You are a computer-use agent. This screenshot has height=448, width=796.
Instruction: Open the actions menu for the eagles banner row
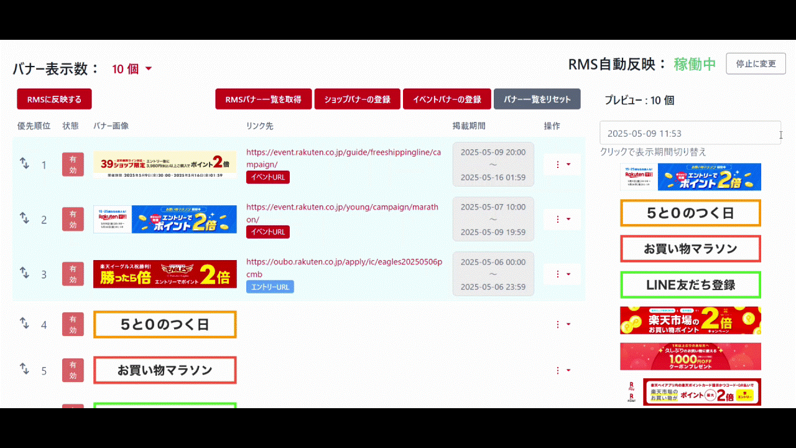[562, 274]
